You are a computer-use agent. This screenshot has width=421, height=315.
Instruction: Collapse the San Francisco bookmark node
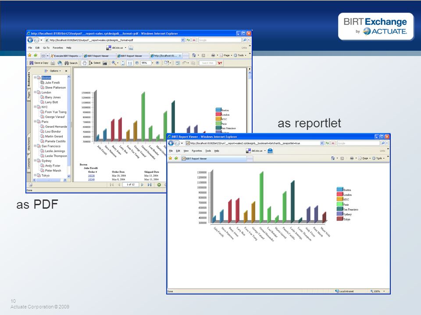point(35,146)
